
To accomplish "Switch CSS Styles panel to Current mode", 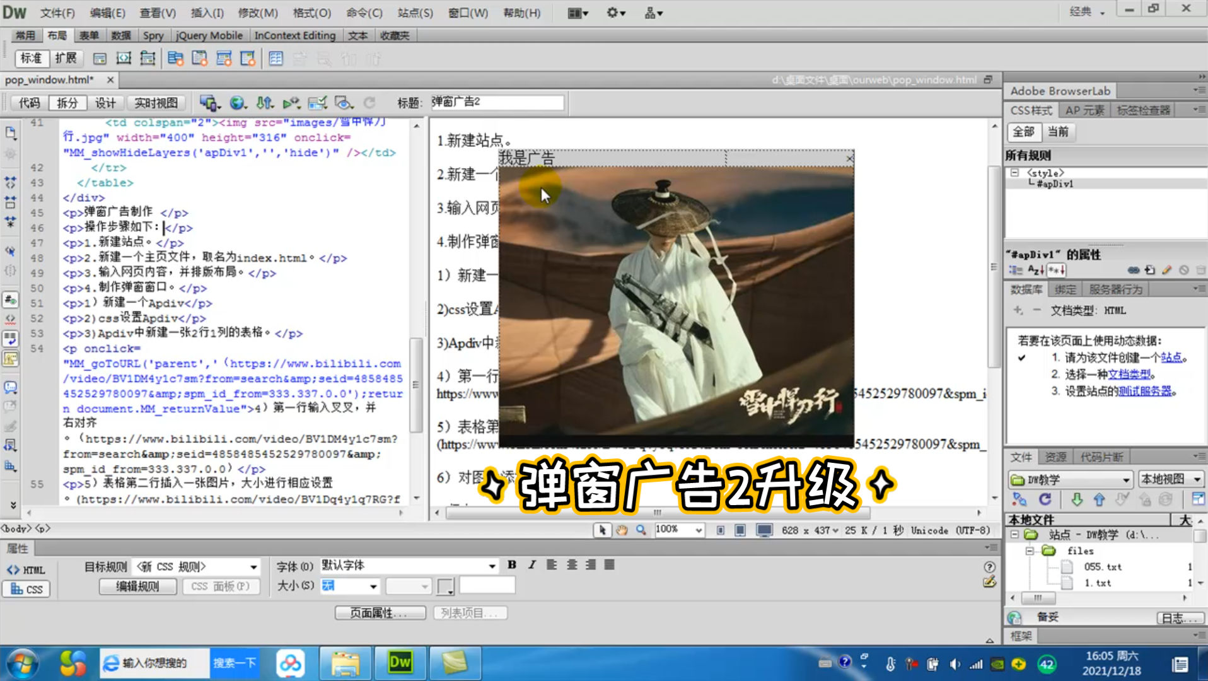I will [1058, 132].
